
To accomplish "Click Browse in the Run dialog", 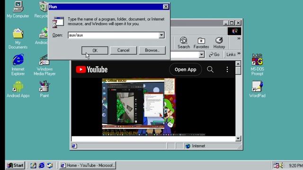I will (152, 51).
